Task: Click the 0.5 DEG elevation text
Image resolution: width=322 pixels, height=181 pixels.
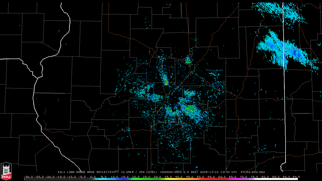Action: point(189,172)
